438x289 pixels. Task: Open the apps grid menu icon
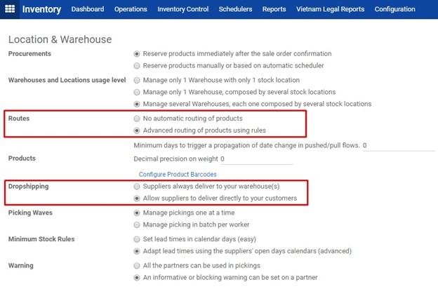click(x=10, y=9)
